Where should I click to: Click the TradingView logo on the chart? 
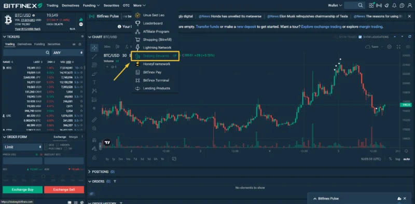[x=107, y=143]
